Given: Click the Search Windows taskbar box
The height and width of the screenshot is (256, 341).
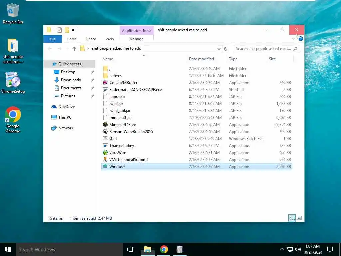Looking at the screenshot, I should [x=69, y=249].
